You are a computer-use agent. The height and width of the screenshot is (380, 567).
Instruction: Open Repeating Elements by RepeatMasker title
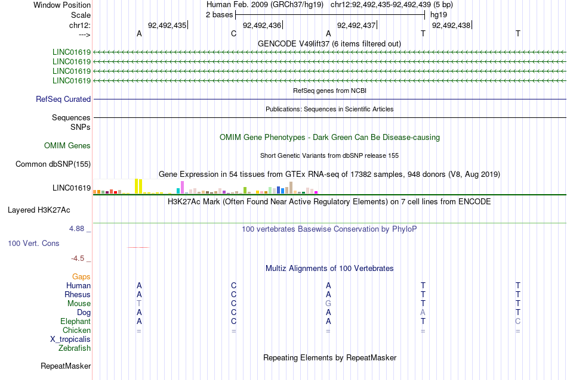(x=329, y=357)
